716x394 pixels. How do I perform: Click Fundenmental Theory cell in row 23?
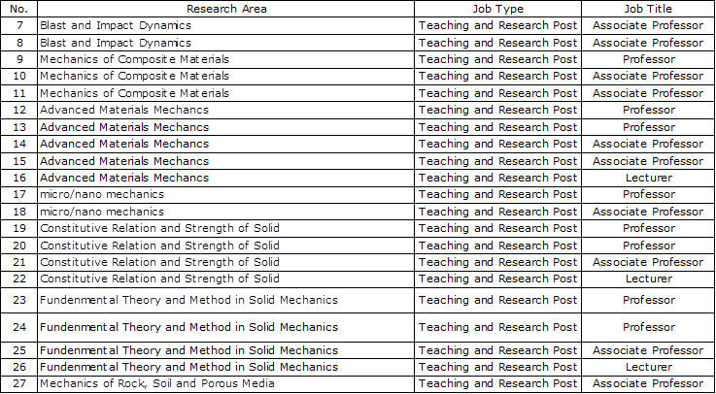click(226, 300)
